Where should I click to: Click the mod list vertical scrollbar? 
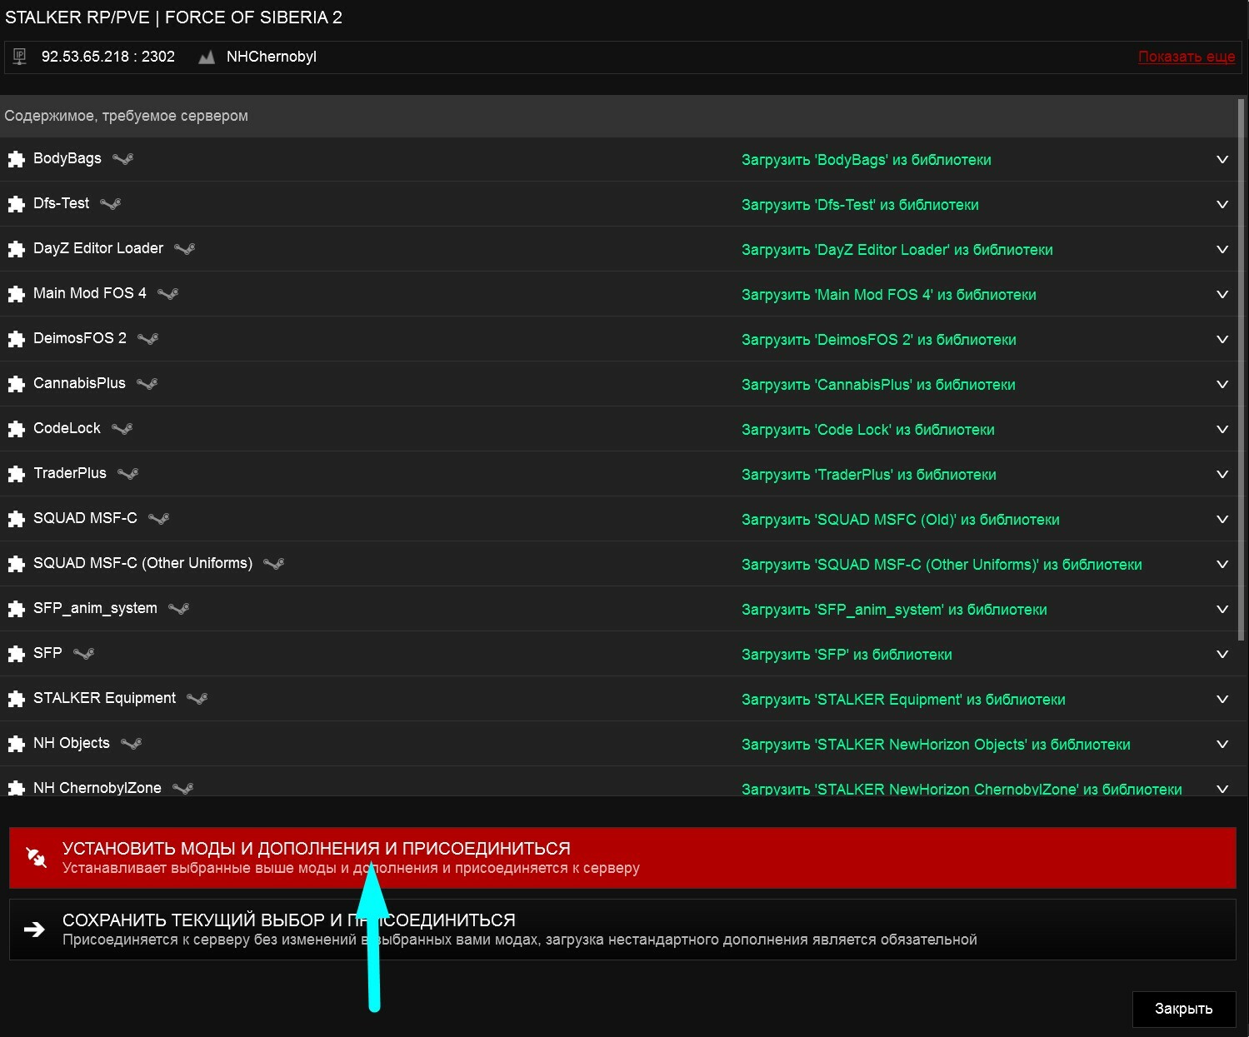(x=1242, y=371)
